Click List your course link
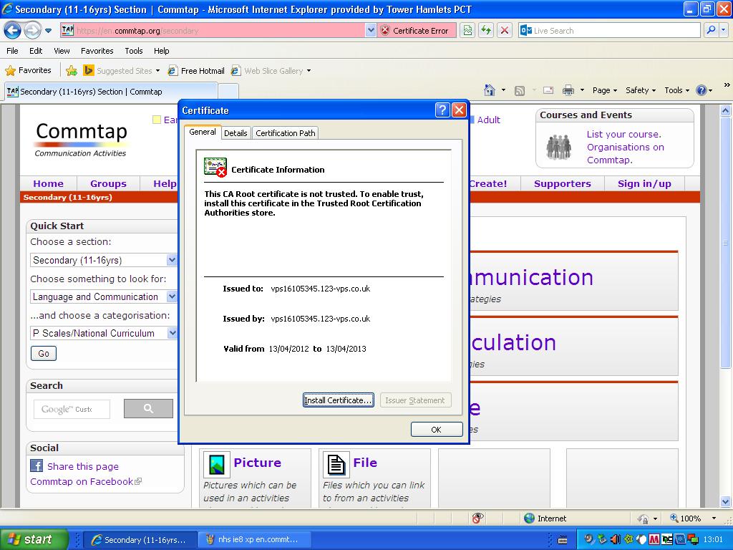733x550 pixels. click(x=624, y=134)
